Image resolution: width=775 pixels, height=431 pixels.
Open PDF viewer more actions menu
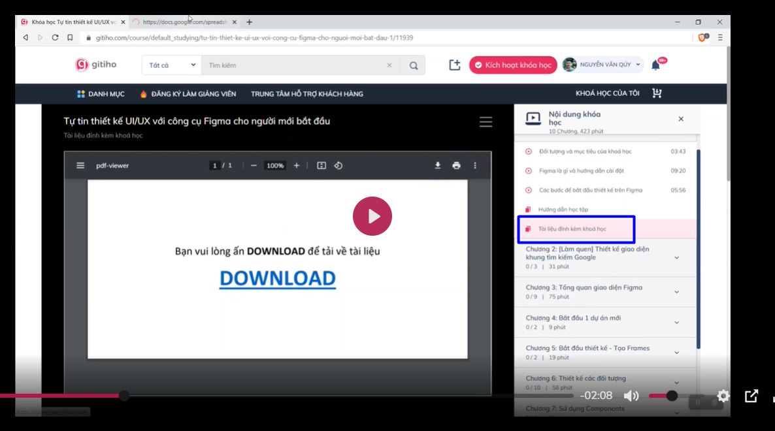[x=475, y=166]
